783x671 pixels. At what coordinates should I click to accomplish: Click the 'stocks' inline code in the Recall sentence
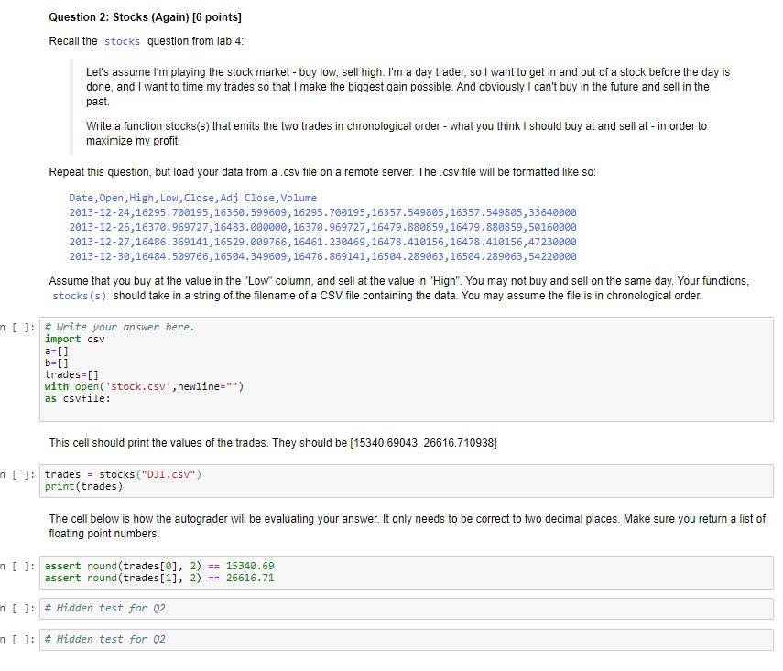coord(122,41)
